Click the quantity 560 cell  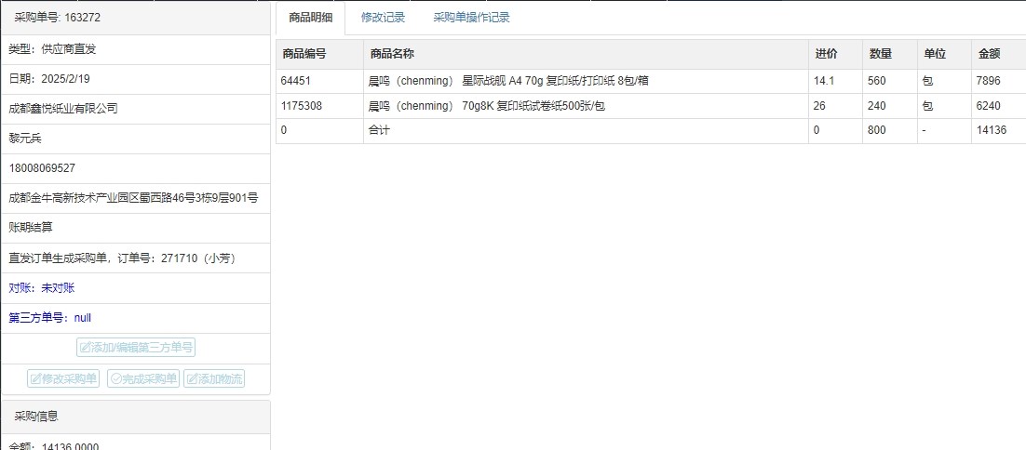890,82
